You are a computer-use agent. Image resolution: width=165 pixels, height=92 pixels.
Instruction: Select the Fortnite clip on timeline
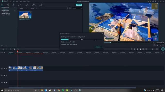26,69
